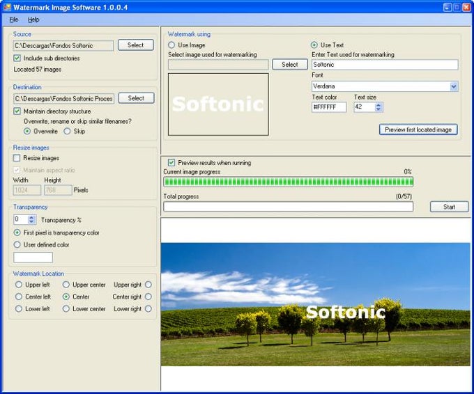Click the Softonic watermark preview thumbnail
The height and width of the screenshot is (394, 474).
click(x=218, y=104)
